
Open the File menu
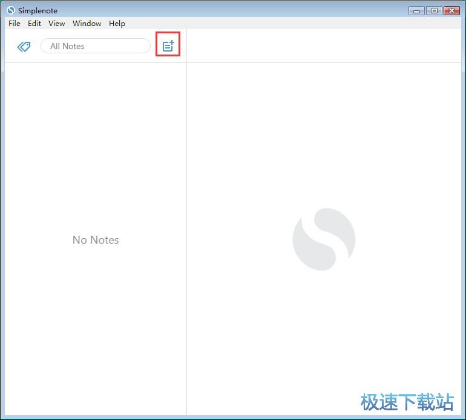click(x=15, y=24)
